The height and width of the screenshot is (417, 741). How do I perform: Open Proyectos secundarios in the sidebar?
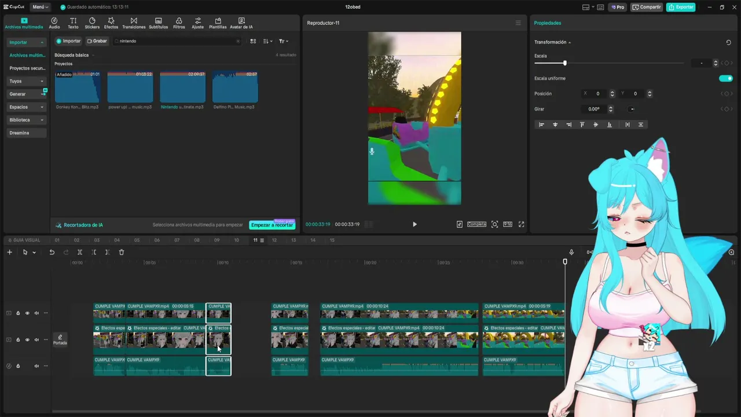click(27, 68)
